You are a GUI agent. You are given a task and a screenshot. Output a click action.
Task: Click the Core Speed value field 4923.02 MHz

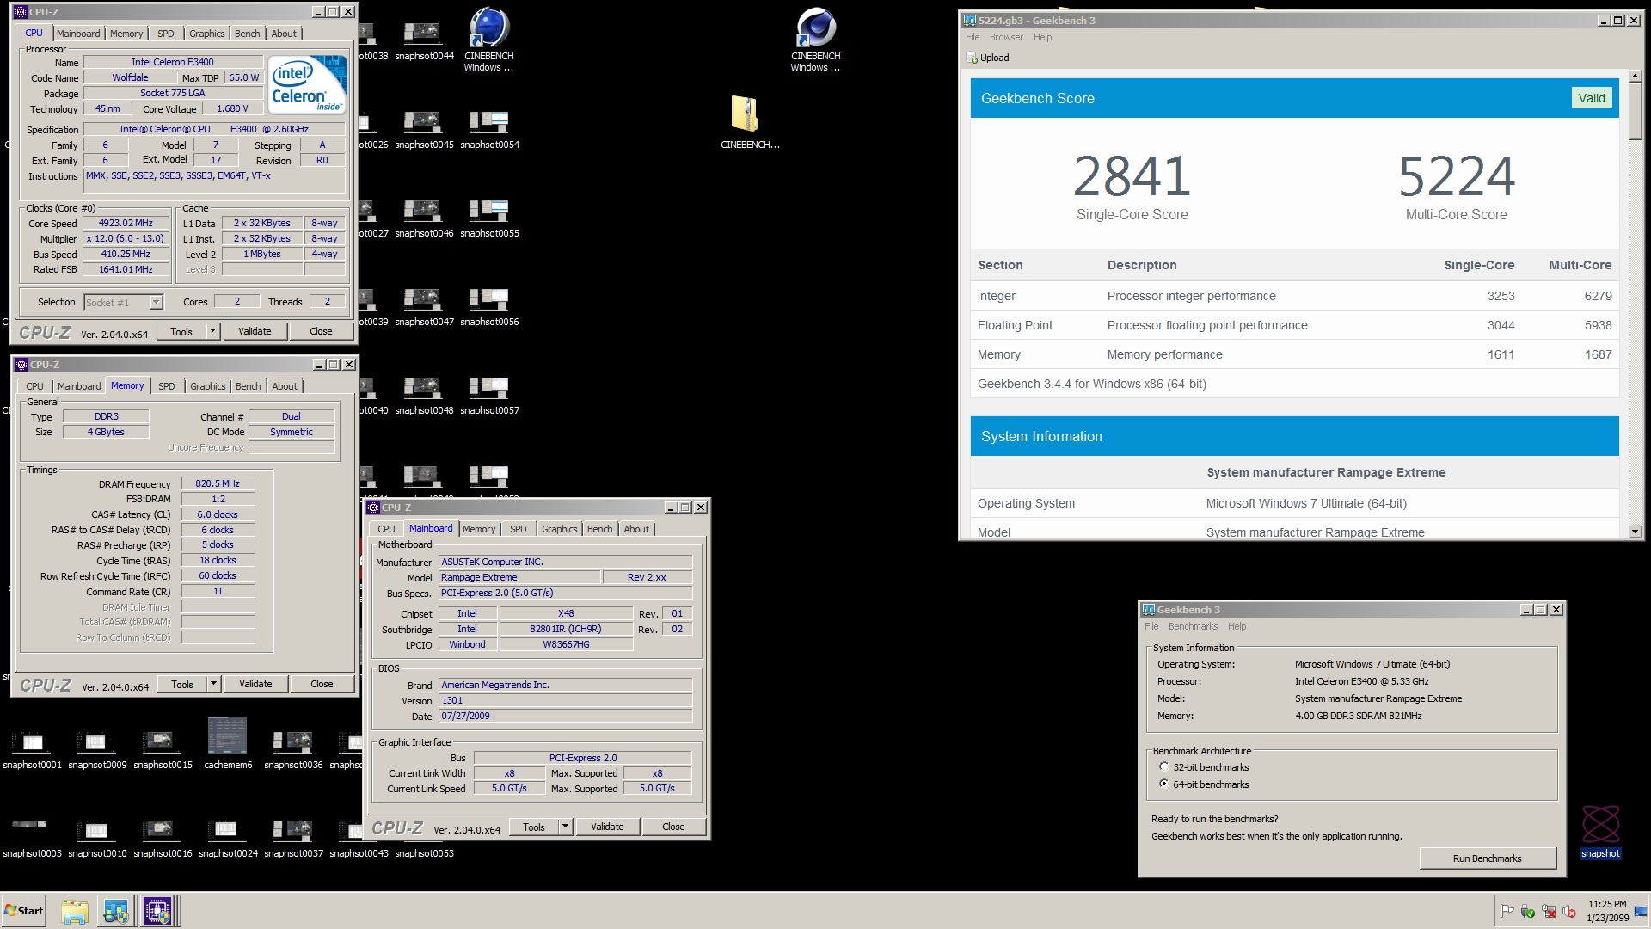click(x=126, y=223)
